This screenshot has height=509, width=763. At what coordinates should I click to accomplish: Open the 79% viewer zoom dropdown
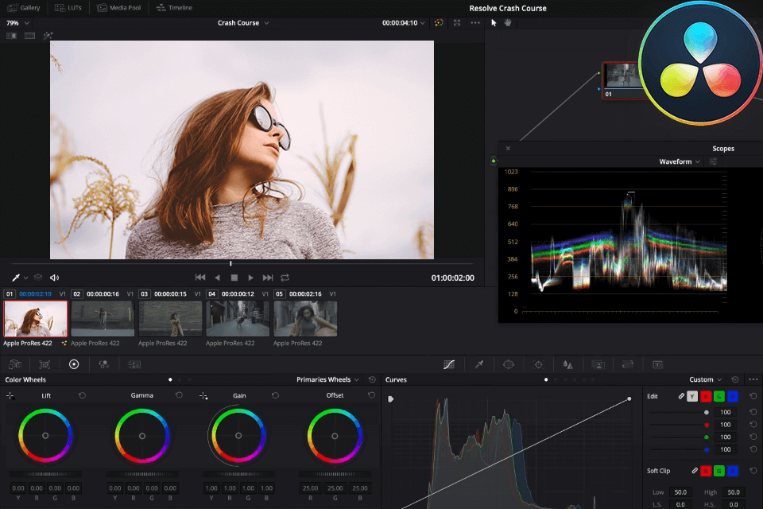point(17,23)
